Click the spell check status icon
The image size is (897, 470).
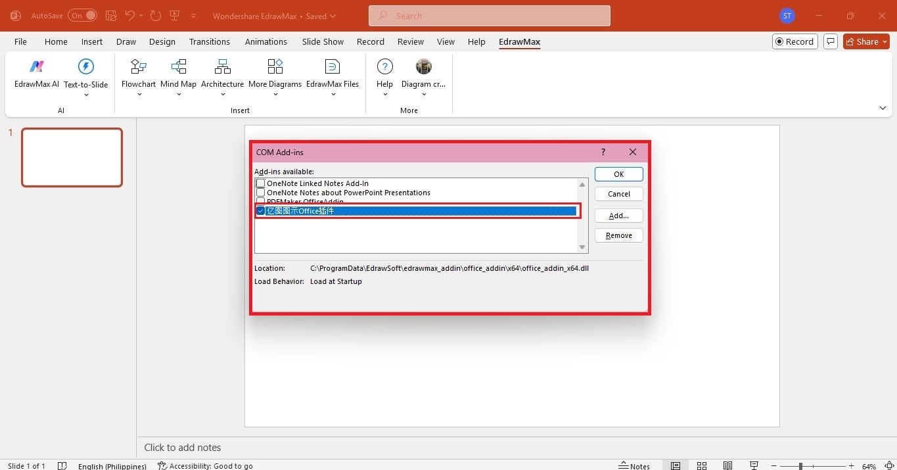point(62,465)
